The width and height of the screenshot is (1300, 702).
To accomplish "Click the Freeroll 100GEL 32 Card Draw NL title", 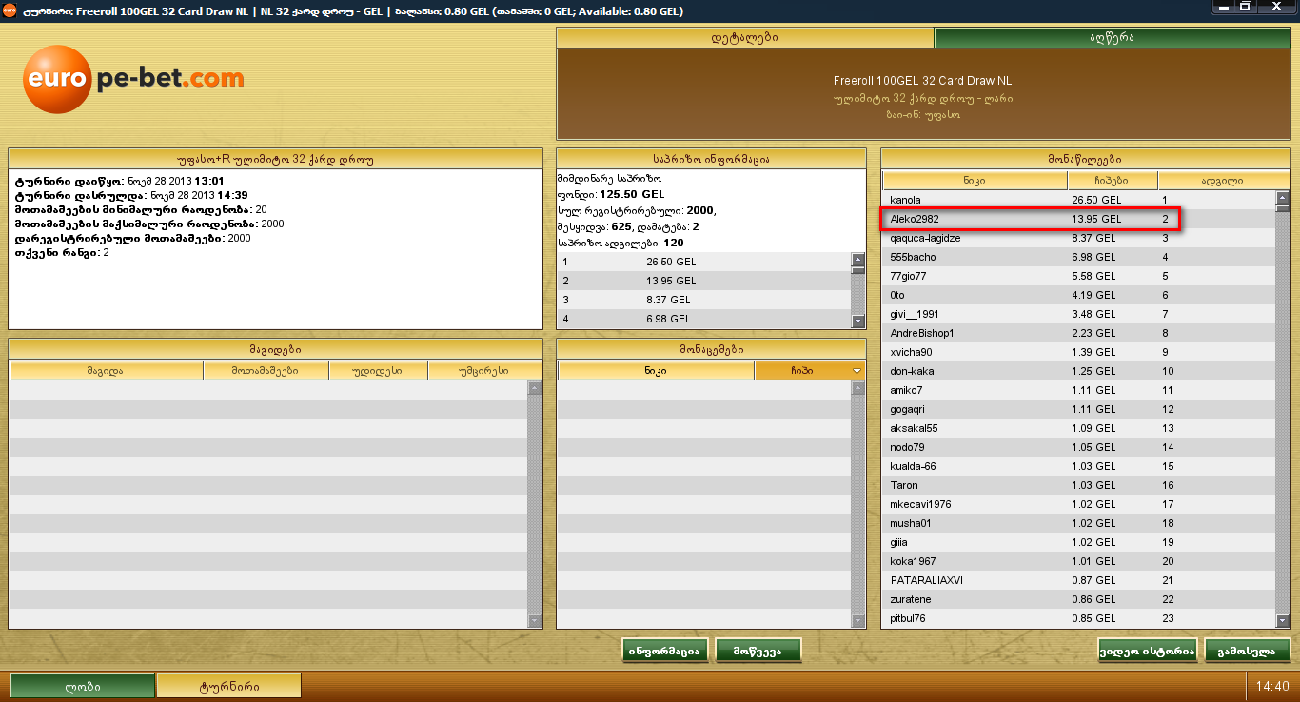I will click(x=922, y=81).
